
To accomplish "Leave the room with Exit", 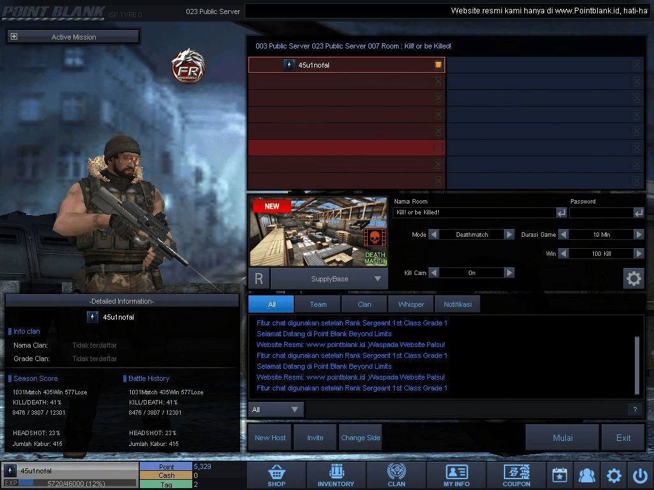I will coord(623,438).
